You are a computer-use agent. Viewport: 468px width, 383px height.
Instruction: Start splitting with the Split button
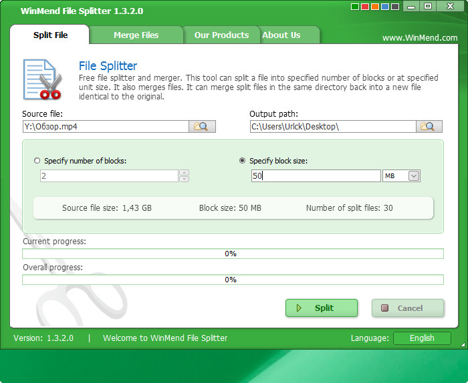pos(322,308)
